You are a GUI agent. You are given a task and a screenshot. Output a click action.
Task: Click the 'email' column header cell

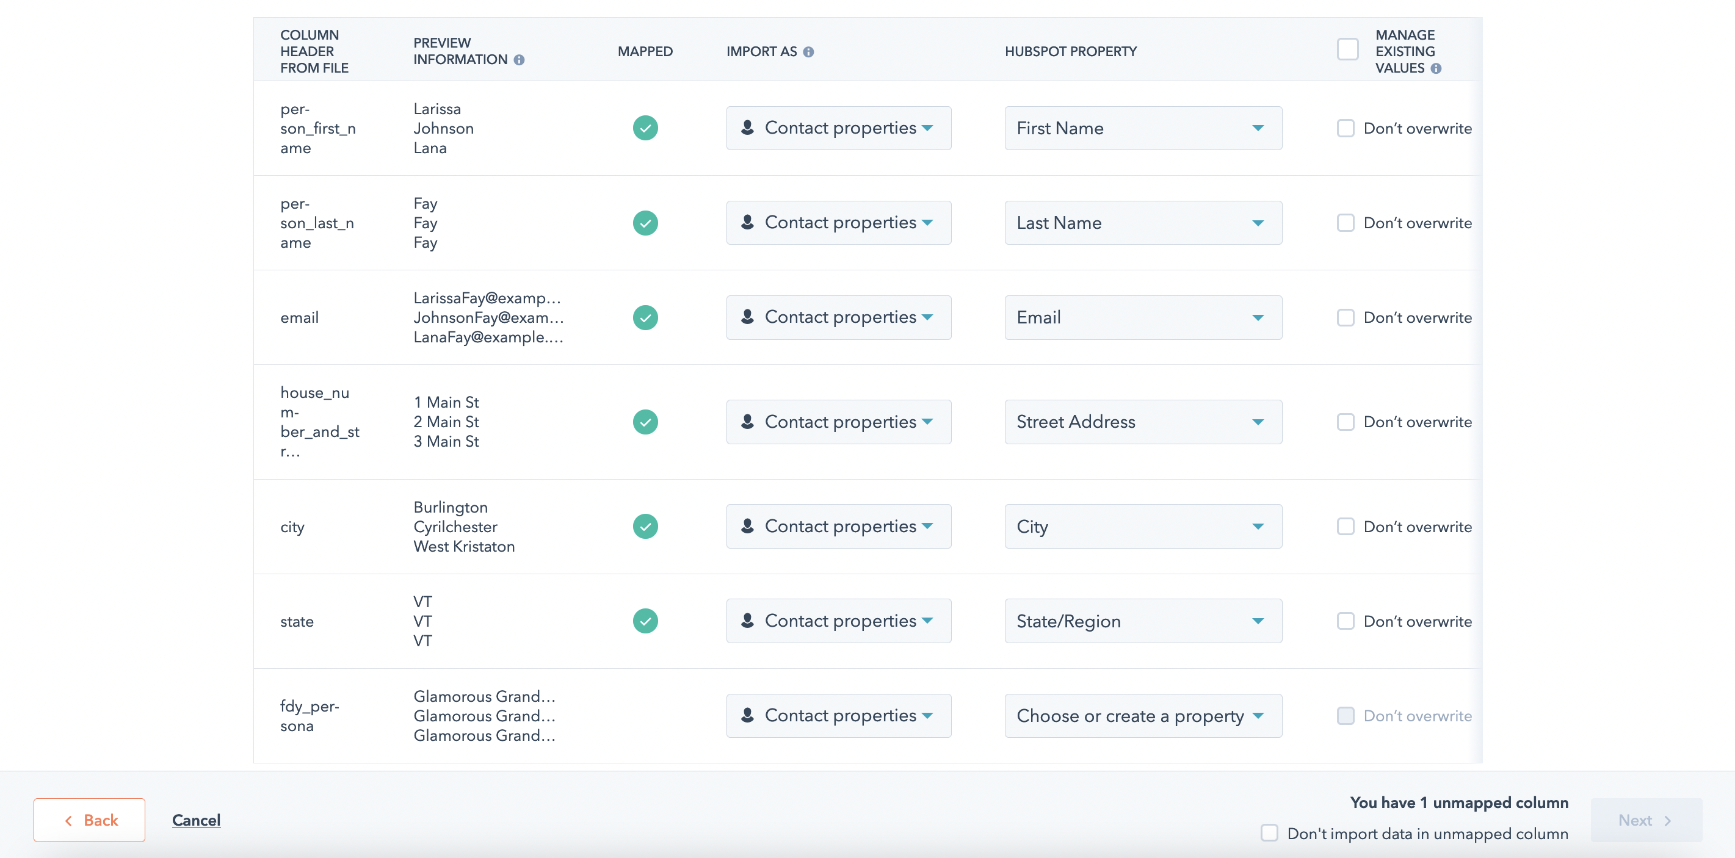coord(299,317)
